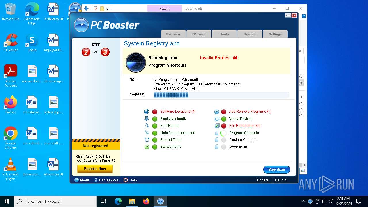Open Firefox from the taskbar
The width and height of the screenshot is (368, 207).
[x=146, y=201]
